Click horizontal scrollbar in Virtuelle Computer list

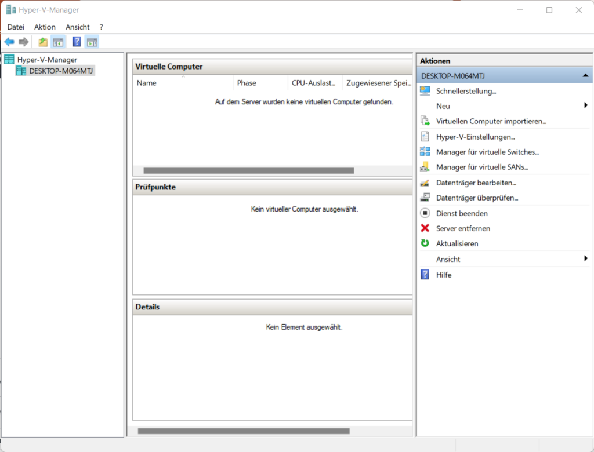pyautogui.click(x=248, y=171)
